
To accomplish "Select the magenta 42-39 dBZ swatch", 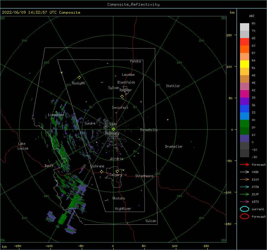I will point(244,94).
